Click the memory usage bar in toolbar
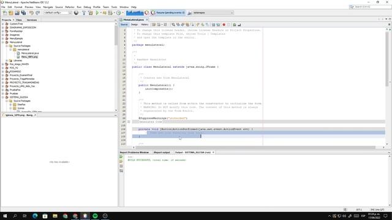The height and width of the screenshot is (220, 392). [135, 13]
